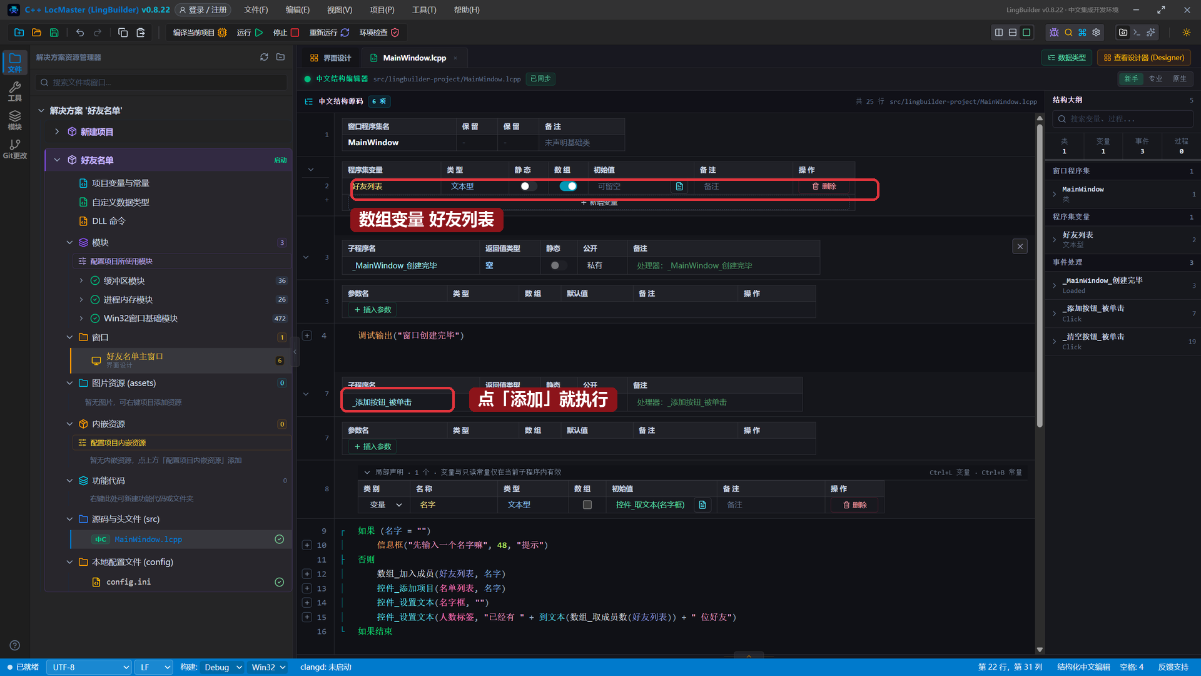The width and height of the screenshot is (1201, 676).
Task: Click the split vertical layout icon
Action: click(999, 33)
